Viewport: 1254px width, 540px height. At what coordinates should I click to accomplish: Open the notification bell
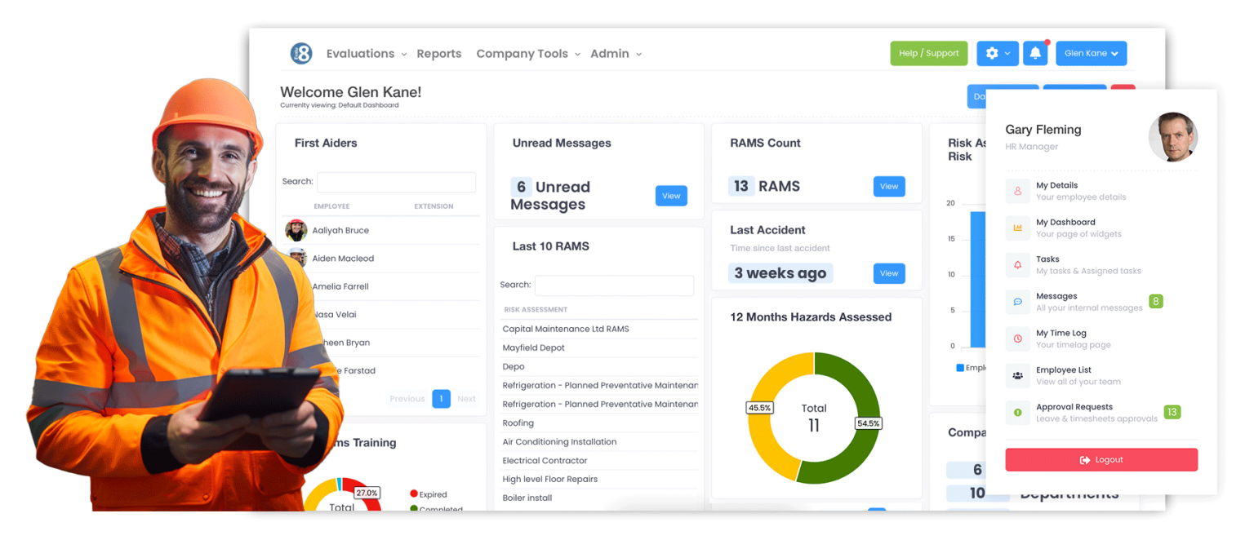pyautogui.click(x=1035, y=52)
